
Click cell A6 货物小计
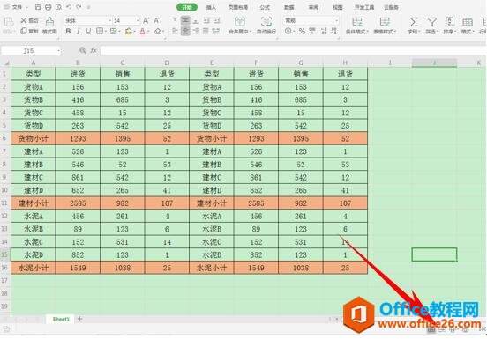pos(34,138)
